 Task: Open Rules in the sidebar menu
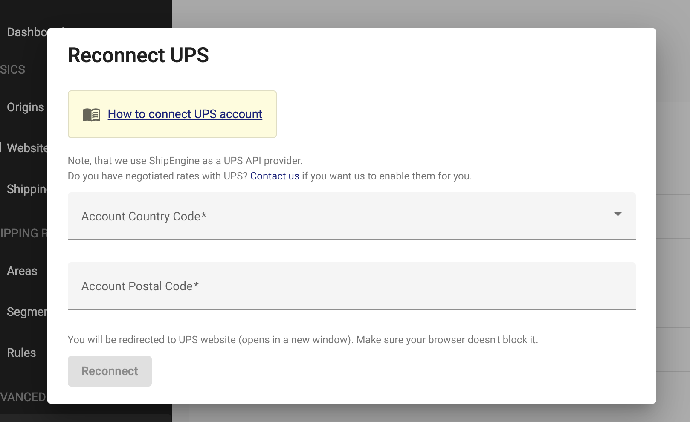coord(21,353)
